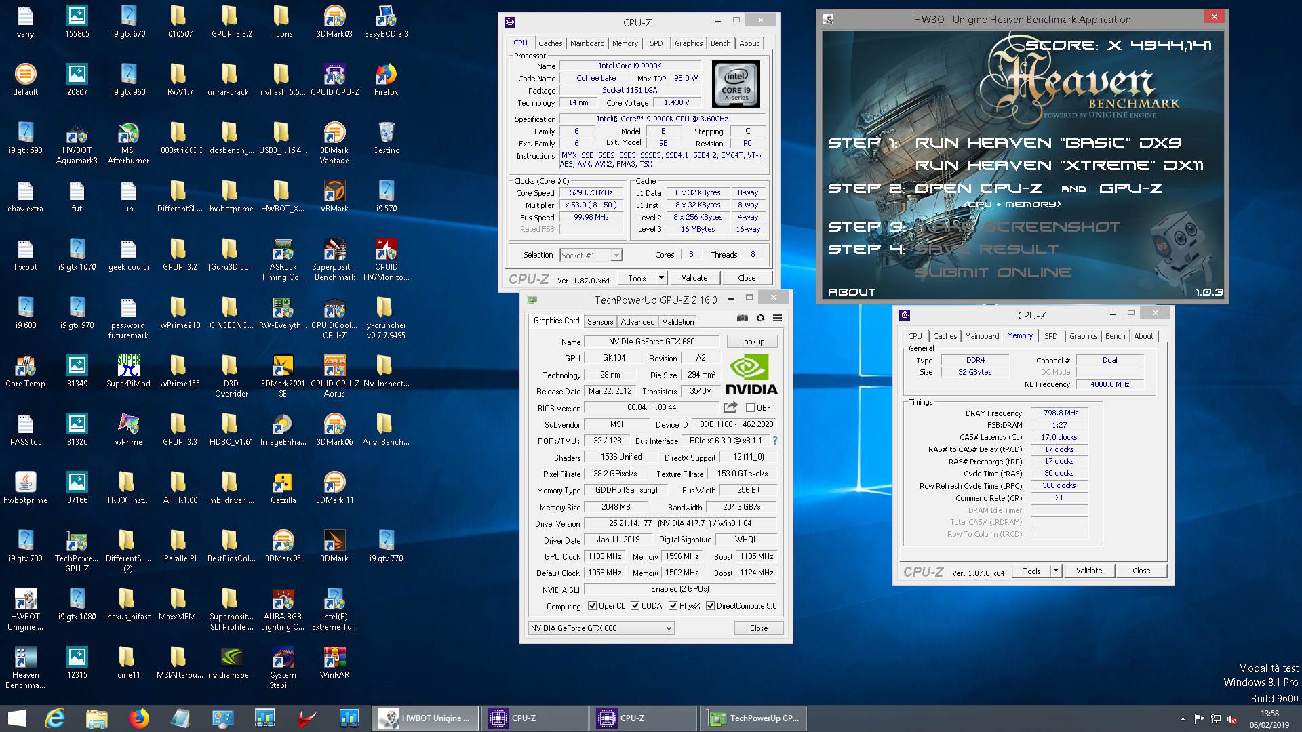Image resolution: width=1302 pixels, height=732 pixels.
Task: Open the Catzilla desktop icon
Action: [283, 488]
